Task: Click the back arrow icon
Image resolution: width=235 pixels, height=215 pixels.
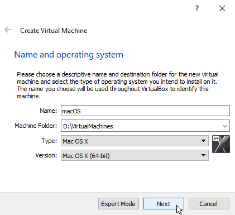Action: [x=8, y=30]
